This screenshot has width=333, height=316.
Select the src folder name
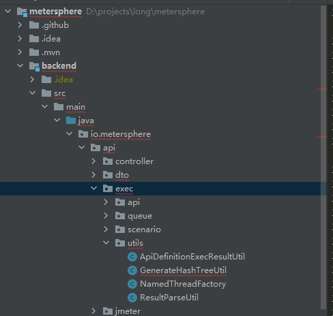pos(60,93)
